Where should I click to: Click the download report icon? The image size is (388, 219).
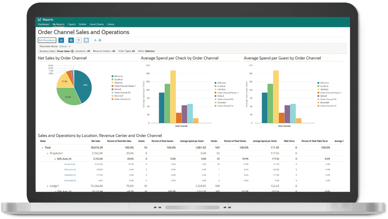95,40
